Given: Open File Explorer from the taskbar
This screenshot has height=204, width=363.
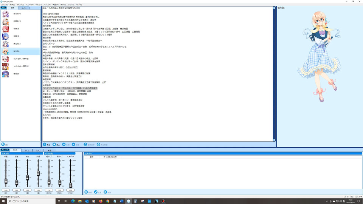Looking at the screenshot, I should coord(80,201).
